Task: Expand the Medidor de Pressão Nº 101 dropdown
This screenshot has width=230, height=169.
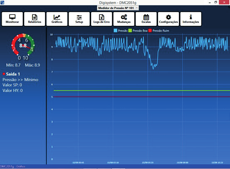Action: (118, 8)
